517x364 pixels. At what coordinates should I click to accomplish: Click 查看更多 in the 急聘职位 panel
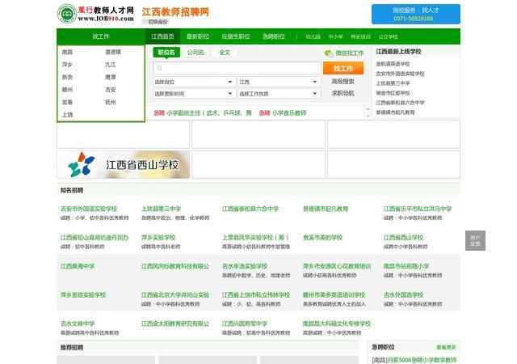tap(446, 347)
